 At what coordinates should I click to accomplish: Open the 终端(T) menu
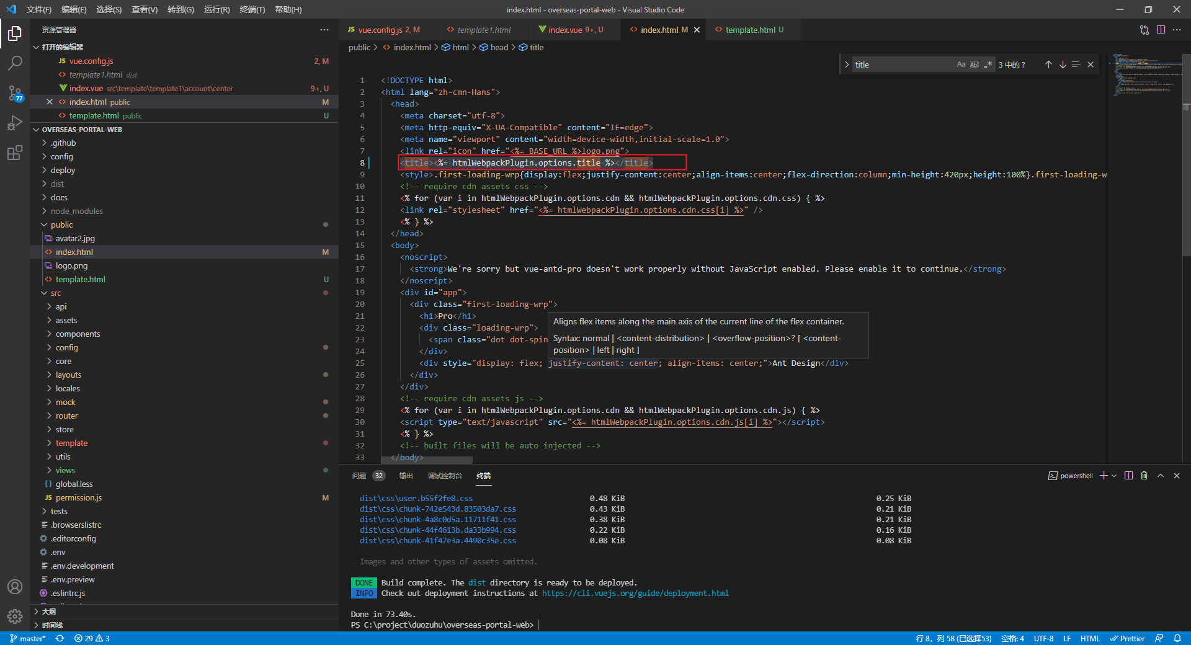pyautogui.click(x=252, y=9)
